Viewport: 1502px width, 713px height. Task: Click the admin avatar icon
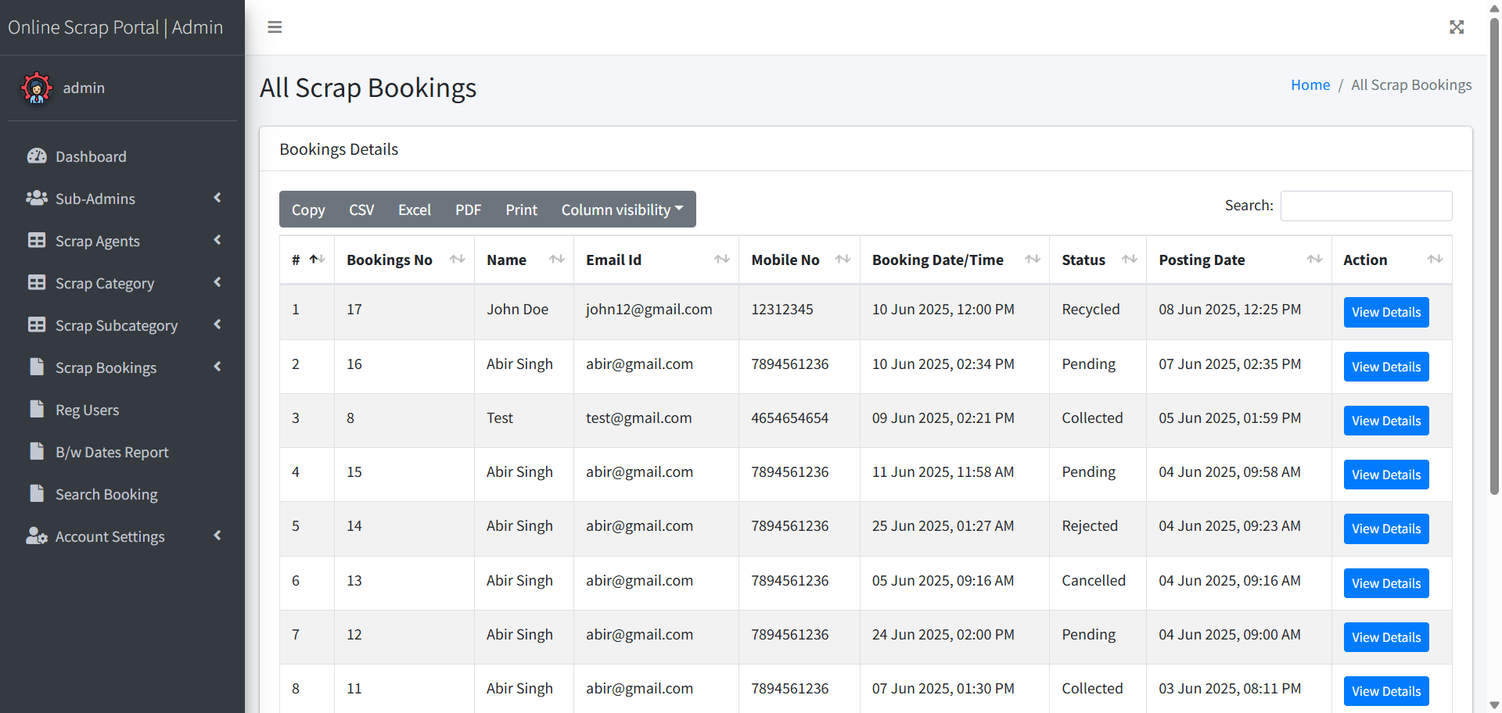pyautogui.click(x=37, y=88)
